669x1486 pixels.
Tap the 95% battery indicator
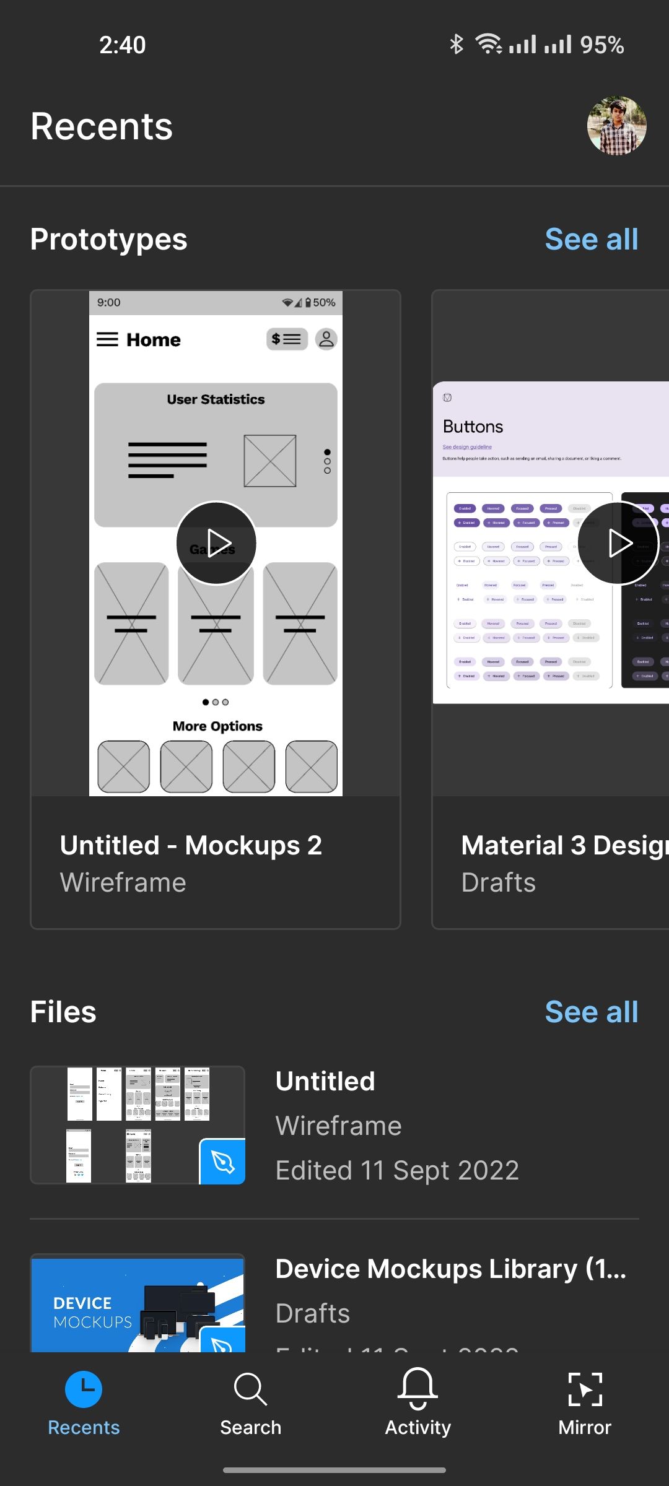[602, 45]
